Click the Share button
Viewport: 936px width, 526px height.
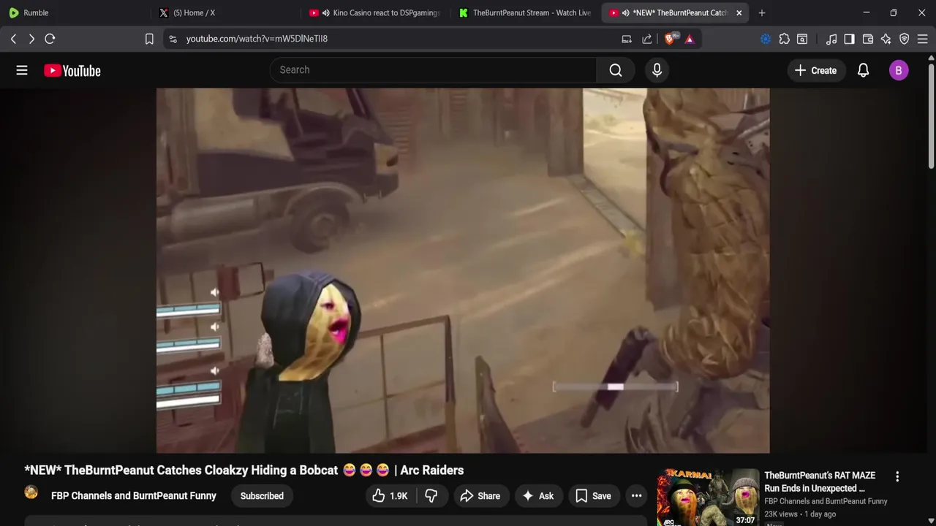point(480,496)
